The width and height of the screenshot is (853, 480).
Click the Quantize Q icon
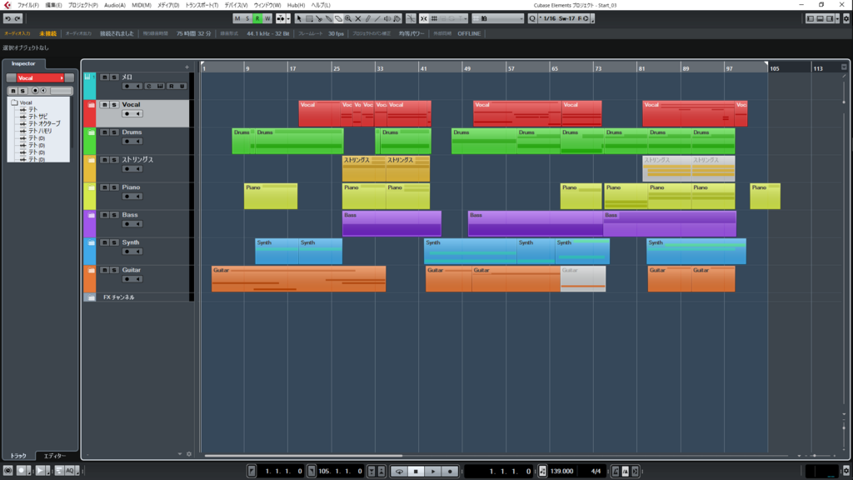(x=532, y=18)
